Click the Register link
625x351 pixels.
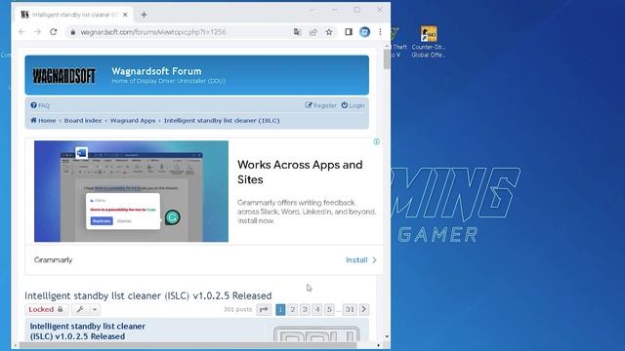coord(321,105)
